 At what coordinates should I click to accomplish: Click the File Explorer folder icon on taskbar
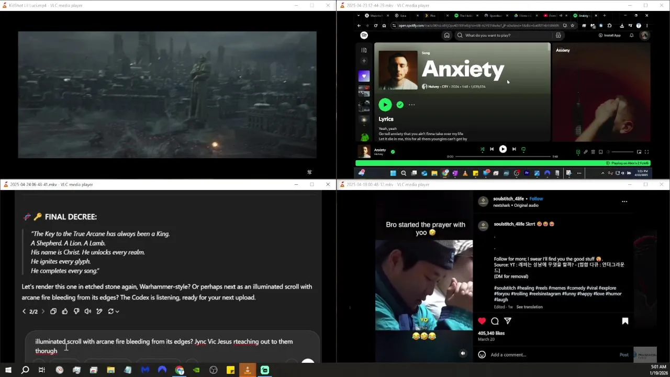coord(111,370)
